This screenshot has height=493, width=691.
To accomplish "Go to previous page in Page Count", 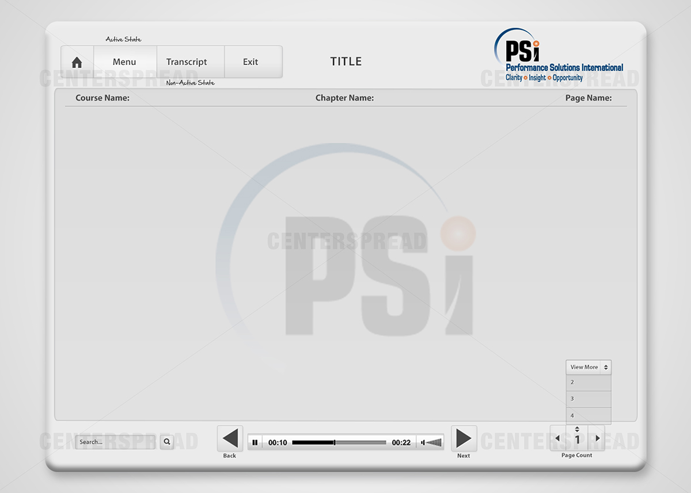I will 557,438.
